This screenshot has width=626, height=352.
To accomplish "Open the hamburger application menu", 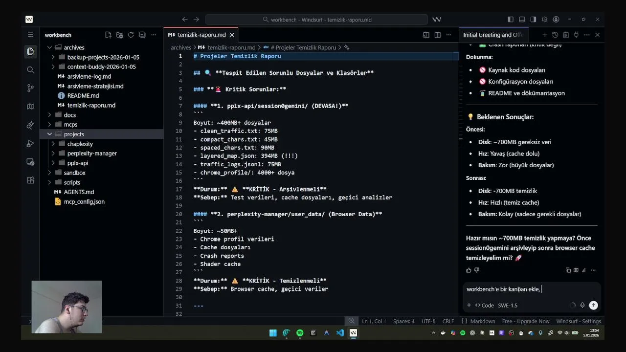I will [x=30, y=35].
